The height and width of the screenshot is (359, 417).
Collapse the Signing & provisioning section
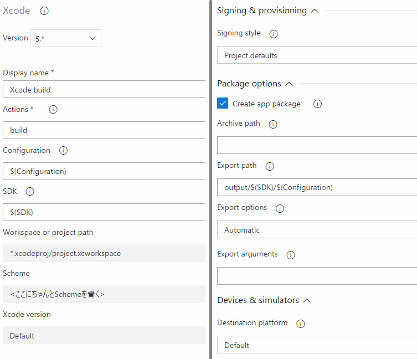pos(315,11)
